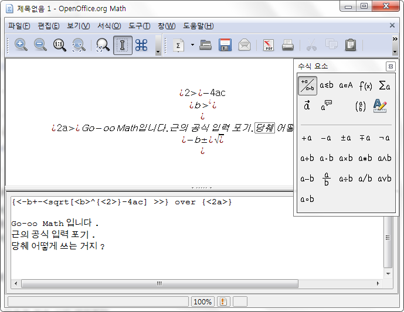Open the 창(W) menu
404x312 pixels.
coord(167,26)
